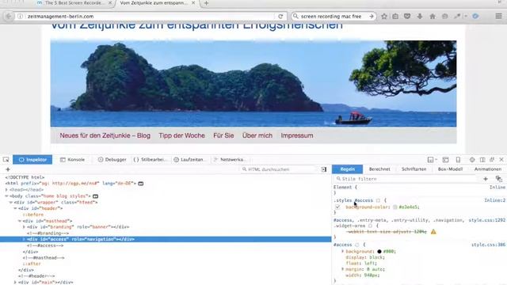Click the Für Sie navigation link
Image resolution: width=507 pixels, height=285 pixels.
tap(223, 135)
